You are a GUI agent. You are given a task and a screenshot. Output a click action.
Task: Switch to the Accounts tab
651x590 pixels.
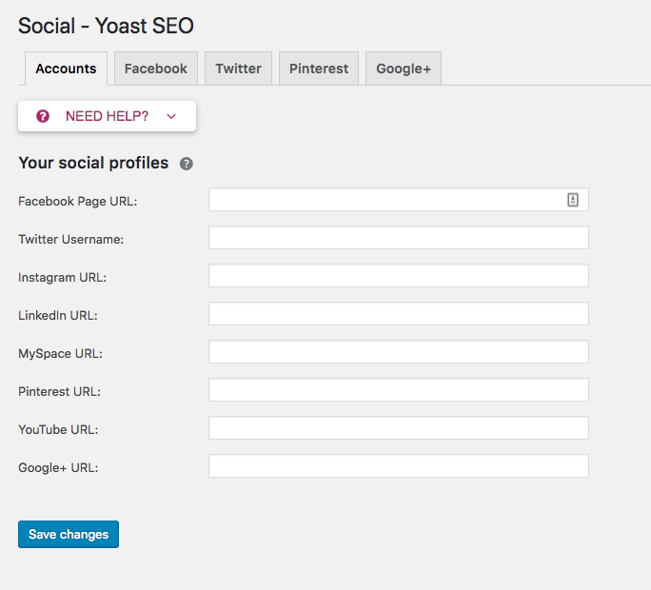(x=66, y=69)
